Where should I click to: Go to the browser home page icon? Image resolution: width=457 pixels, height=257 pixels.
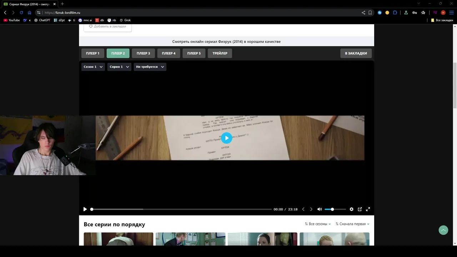30,12
